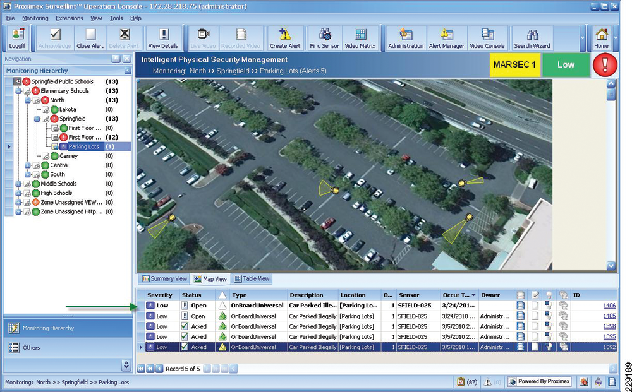Open the Find Sensor tool

[x=324, y=37]
